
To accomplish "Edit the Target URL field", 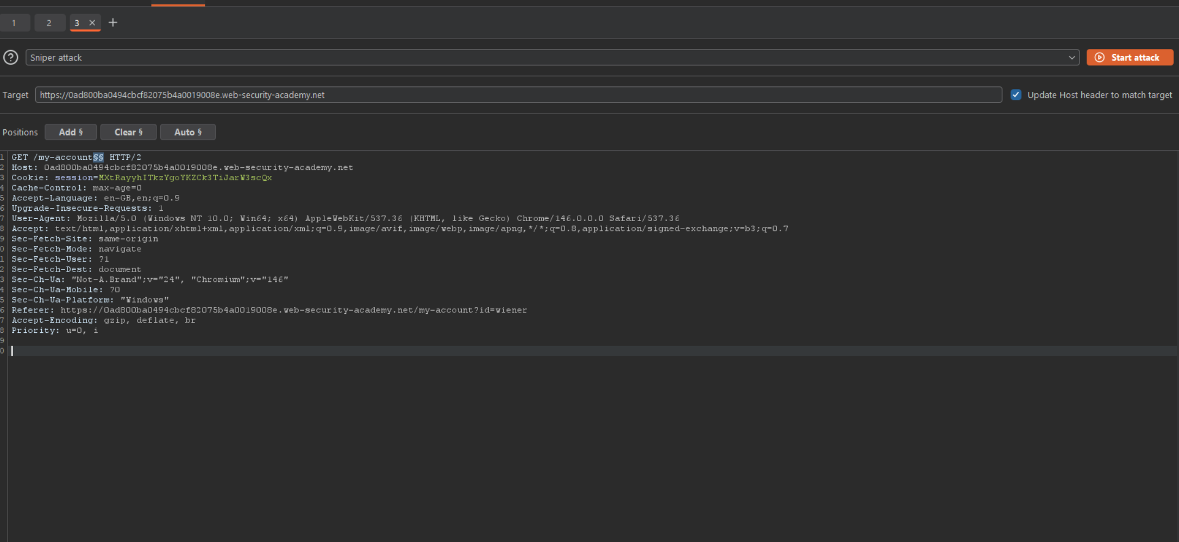I will pyautogui.click(x=518, y=95).
